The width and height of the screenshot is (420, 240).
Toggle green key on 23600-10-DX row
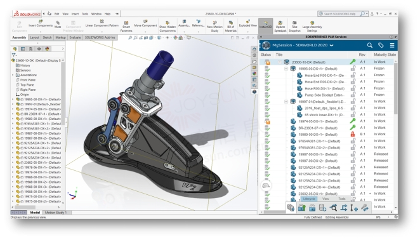[x=353, y=62]
